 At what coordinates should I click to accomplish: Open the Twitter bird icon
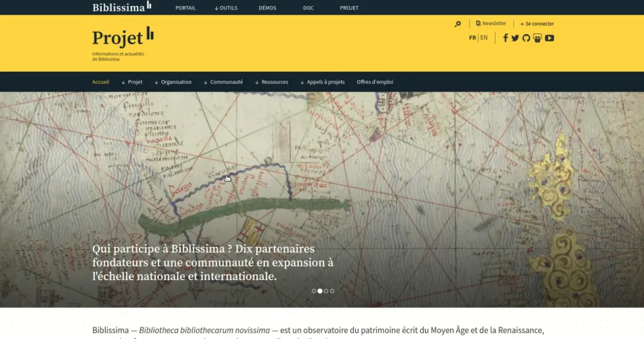(x=515, y=38)
